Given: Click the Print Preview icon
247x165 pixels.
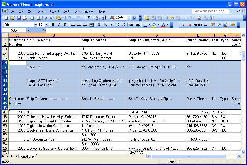Looking at the screenshot, I should pos(39,18).
